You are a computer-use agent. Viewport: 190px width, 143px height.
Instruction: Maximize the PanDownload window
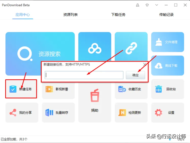[176, 5]
